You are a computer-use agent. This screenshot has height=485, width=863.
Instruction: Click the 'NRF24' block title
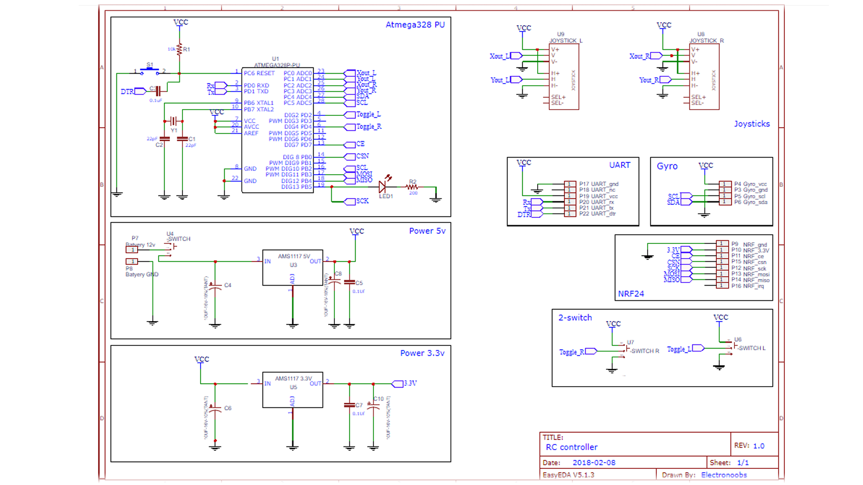(631, 294)
